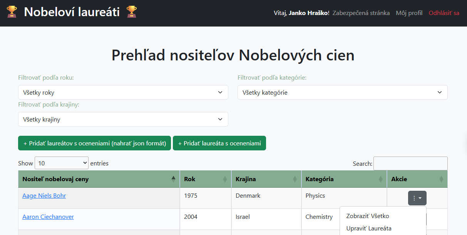467x235 pixels.
Task: Open the Aage Niels Bohr laureate link
Action: [x=44, y=195]
